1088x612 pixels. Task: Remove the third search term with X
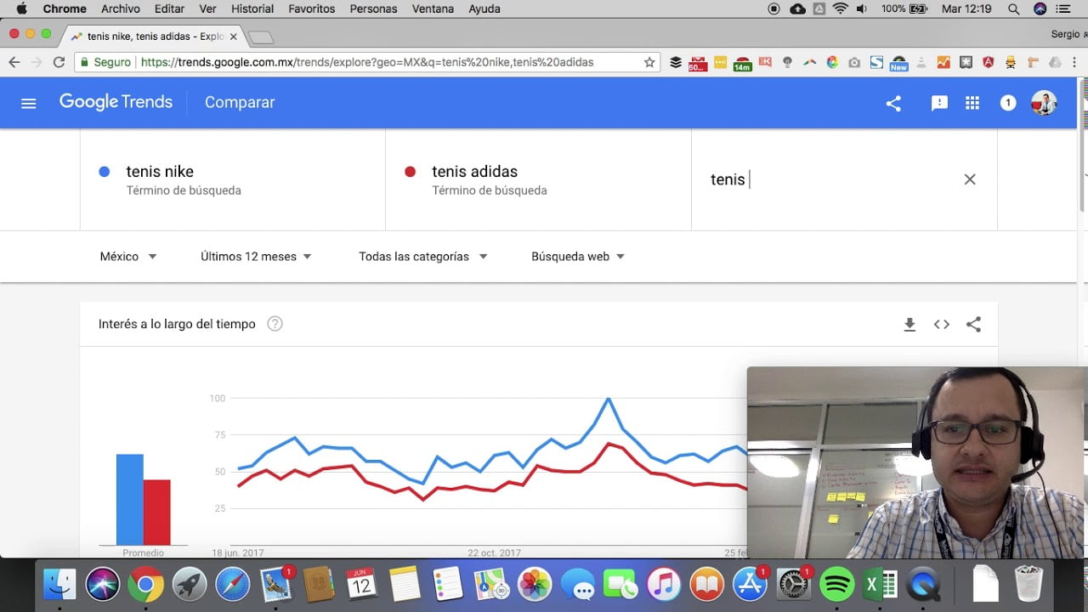tap(970, 179)
